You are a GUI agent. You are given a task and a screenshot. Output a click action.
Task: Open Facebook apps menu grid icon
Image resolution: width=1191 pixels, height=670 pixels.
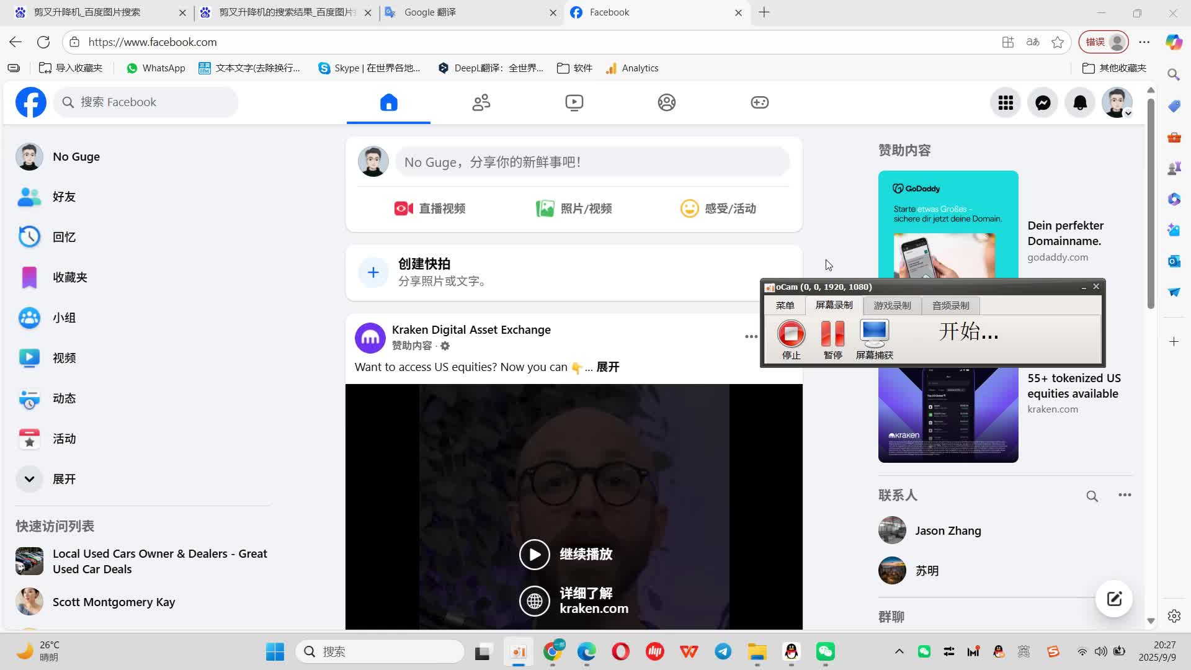point(1006,102)
